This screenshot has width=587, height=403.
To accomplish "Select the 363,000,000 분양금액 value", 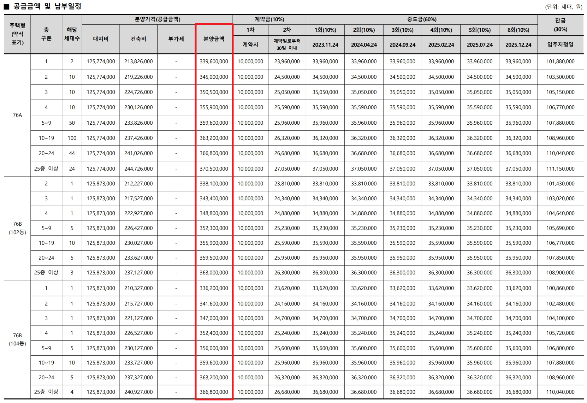I will coord(214,273).
